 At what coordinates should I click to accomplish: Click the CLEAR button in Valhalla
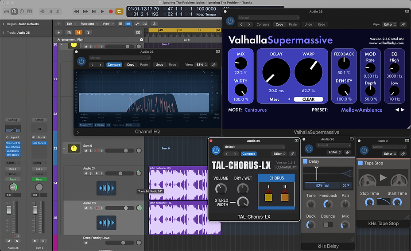click(x=308, y=99)
